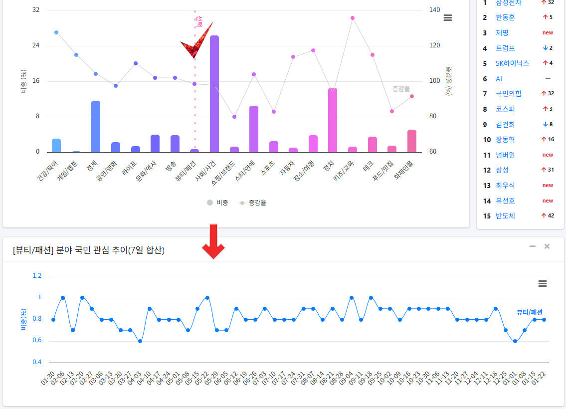This screenshot has width=566, height=409.
Task: Click the 건강/육아 category bar
Action: click(x=56, y=146)
